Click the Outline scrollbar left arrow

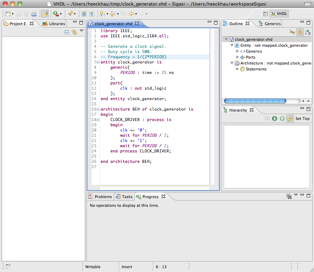(x=303, y=101)
